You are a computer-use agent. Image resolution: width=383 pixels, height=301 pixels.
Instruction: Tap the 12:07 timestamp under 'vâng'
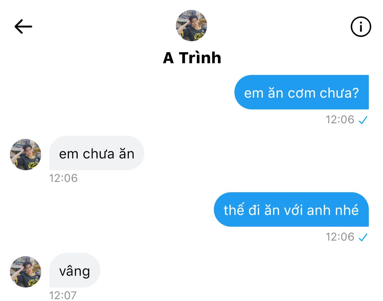pyautogui.click(x=63, y=295)
